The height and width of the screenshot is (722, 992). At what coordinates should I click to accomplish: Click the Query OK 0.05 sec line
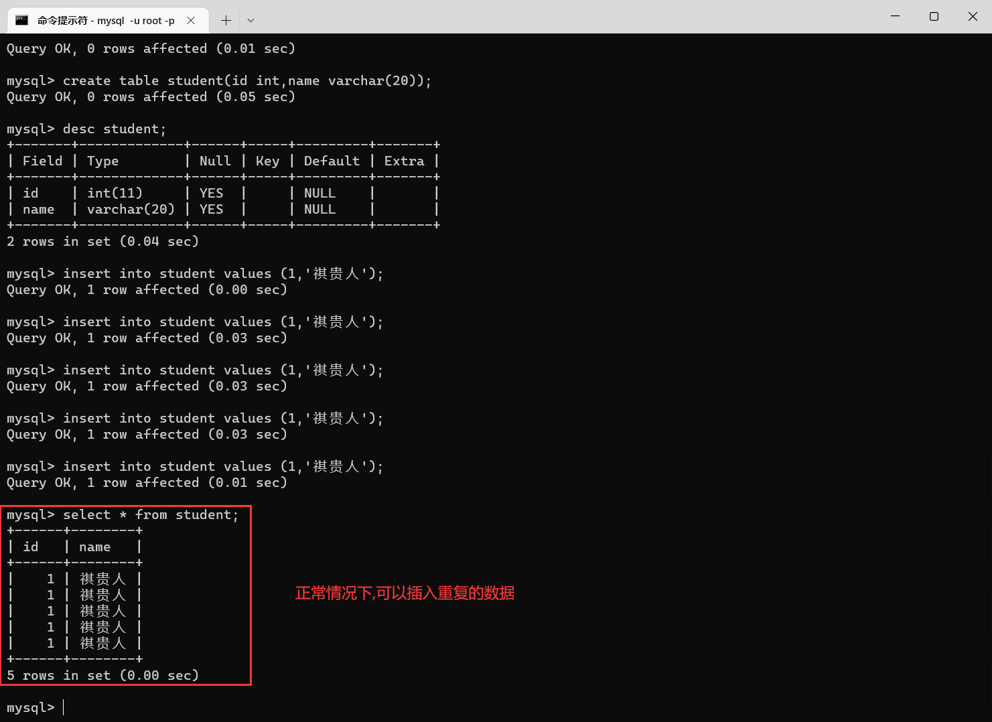[151, 96]
